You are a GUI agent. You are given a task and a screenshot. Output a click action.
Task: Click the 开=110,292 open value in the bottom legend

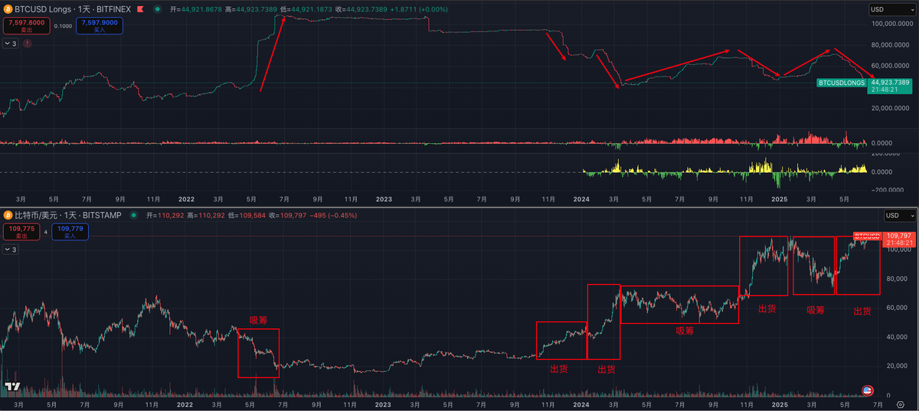pos(165,215)
